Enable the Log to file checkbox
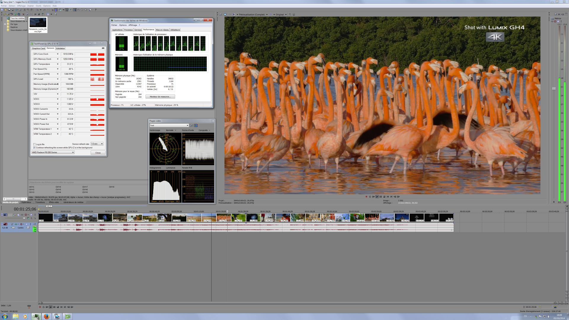Image resolution: width=569 pixels, height=320 pixels. (34, 144)
